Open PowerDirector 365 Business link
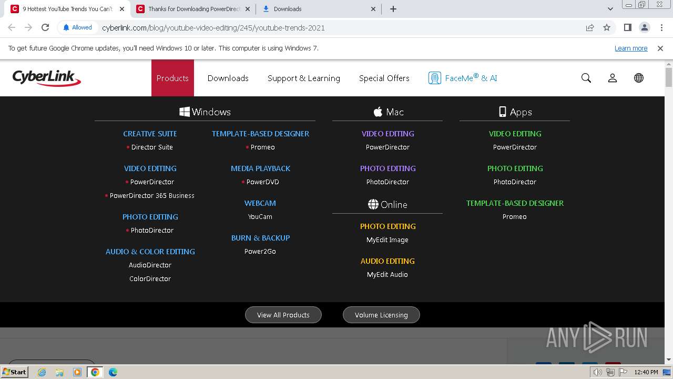The height and width of the screenshot is (379, 673). pyautogui.click(x=152, y=195)
